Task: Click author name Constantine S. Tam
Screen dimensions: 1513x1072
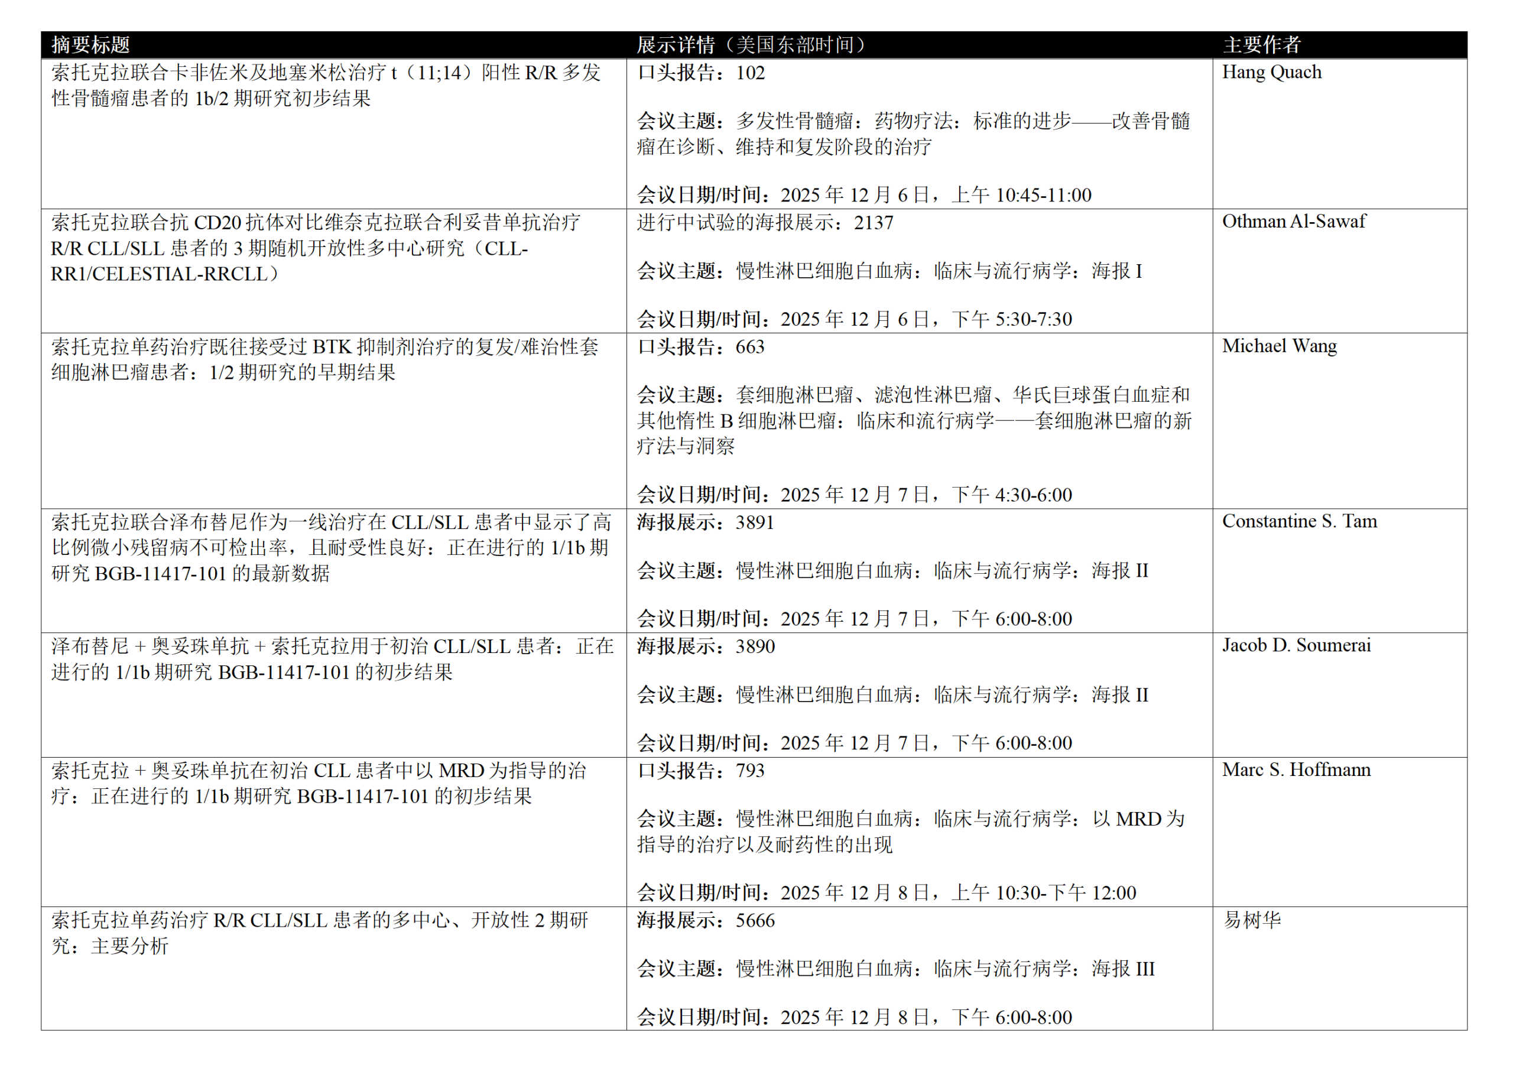Action: click(1298, 521)
